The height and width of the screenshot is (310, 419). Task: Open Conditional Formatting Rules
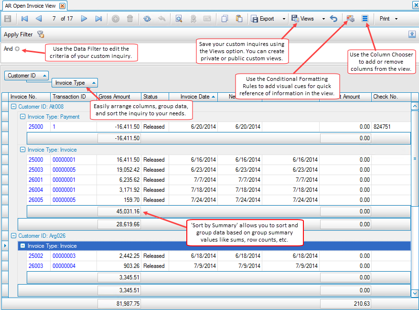[x=350, y=19]
